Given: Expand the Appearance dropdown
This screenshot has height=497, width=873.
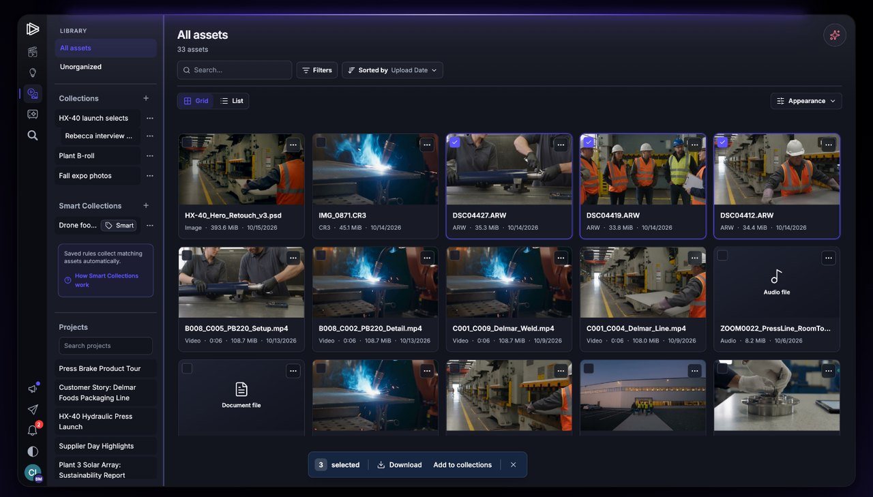Looking at the screenshot, I should point(806,101).
